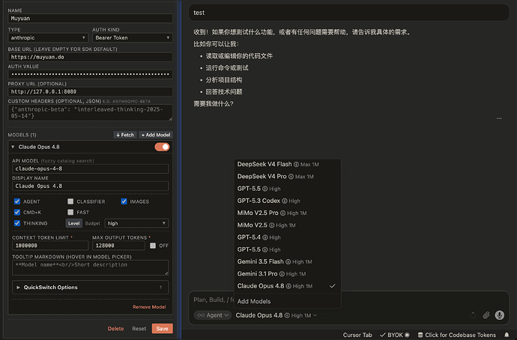This screenshot has width=517, height=340.
Task: Open the Agent mode dropdown in chat input
Action: (213, 315)
